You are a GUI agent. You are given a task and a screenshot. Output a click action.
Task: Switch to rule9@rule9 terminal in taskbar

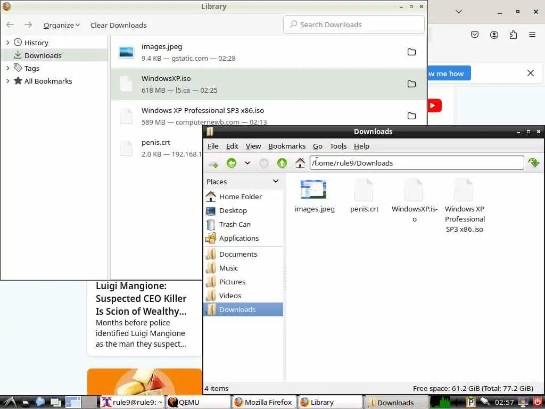coord(133,403)
